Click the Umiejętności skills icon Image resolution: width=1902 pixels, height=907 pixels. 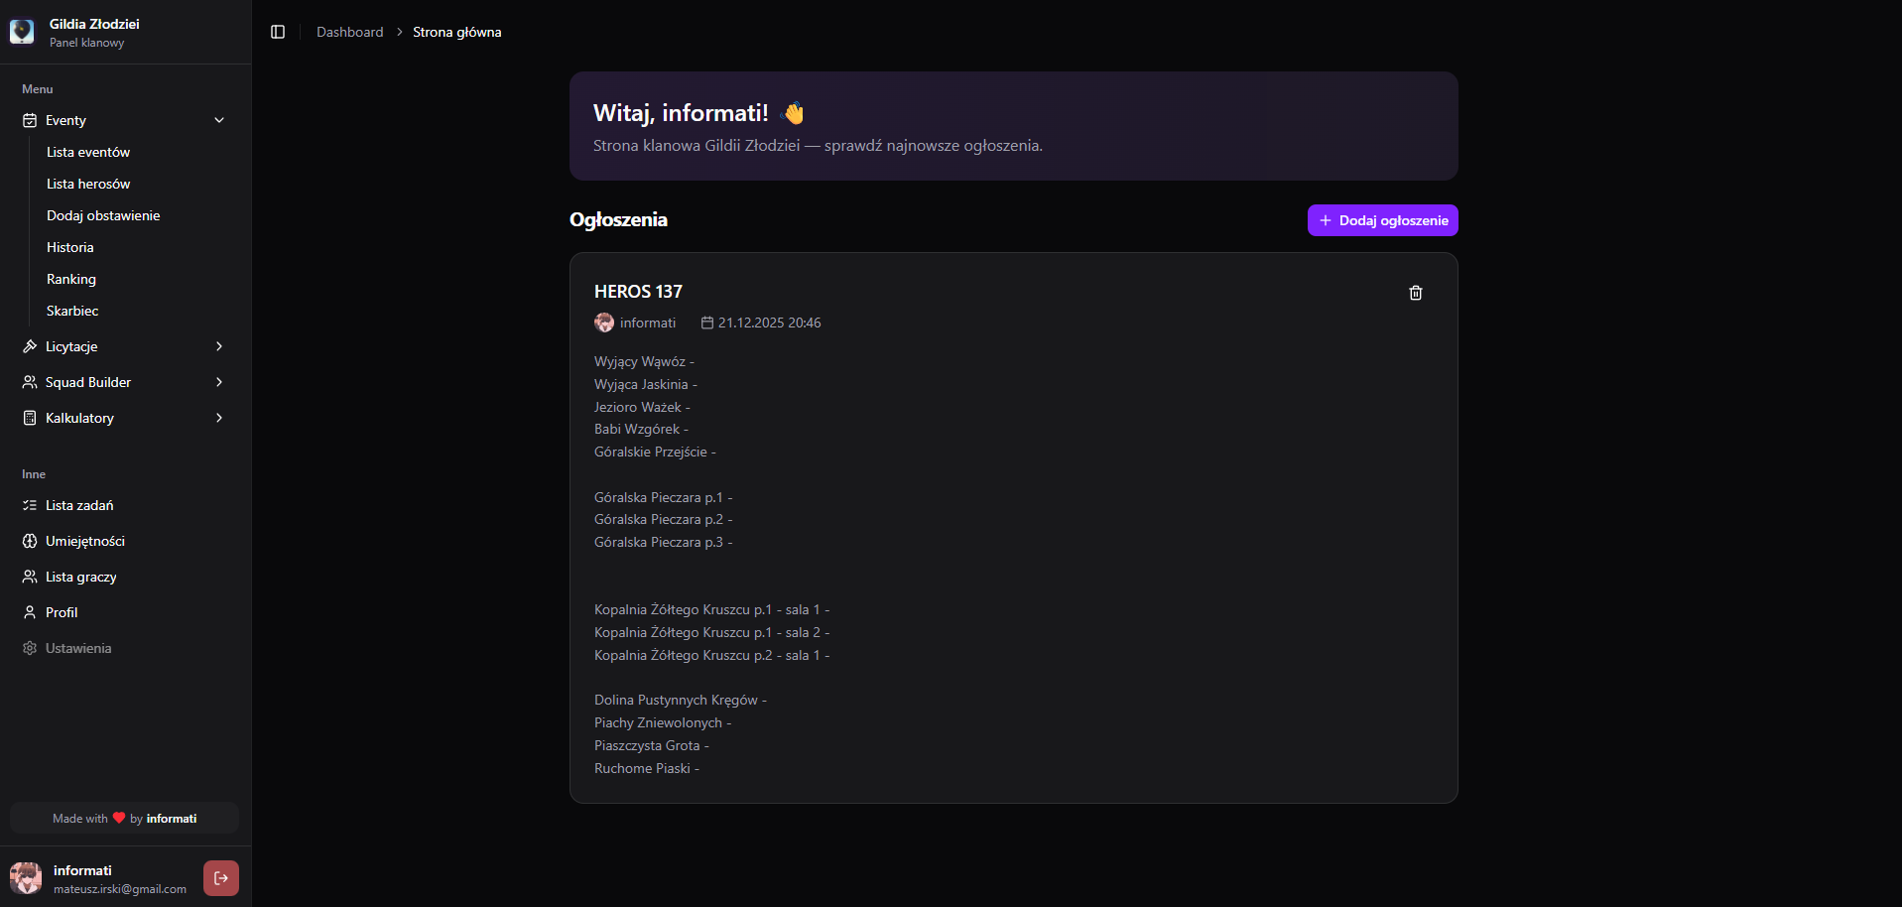(30, 541)
